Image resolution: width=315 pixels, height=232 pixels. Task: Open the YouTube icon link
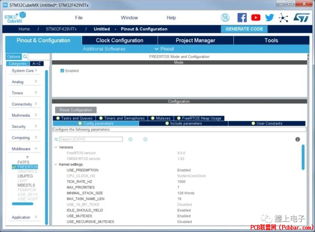(256, 18)
